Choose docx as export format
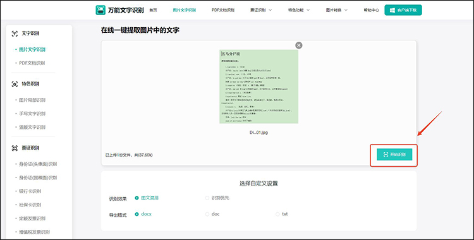The image size is (474, 240). pyautogui.click(x=143, y=214)
